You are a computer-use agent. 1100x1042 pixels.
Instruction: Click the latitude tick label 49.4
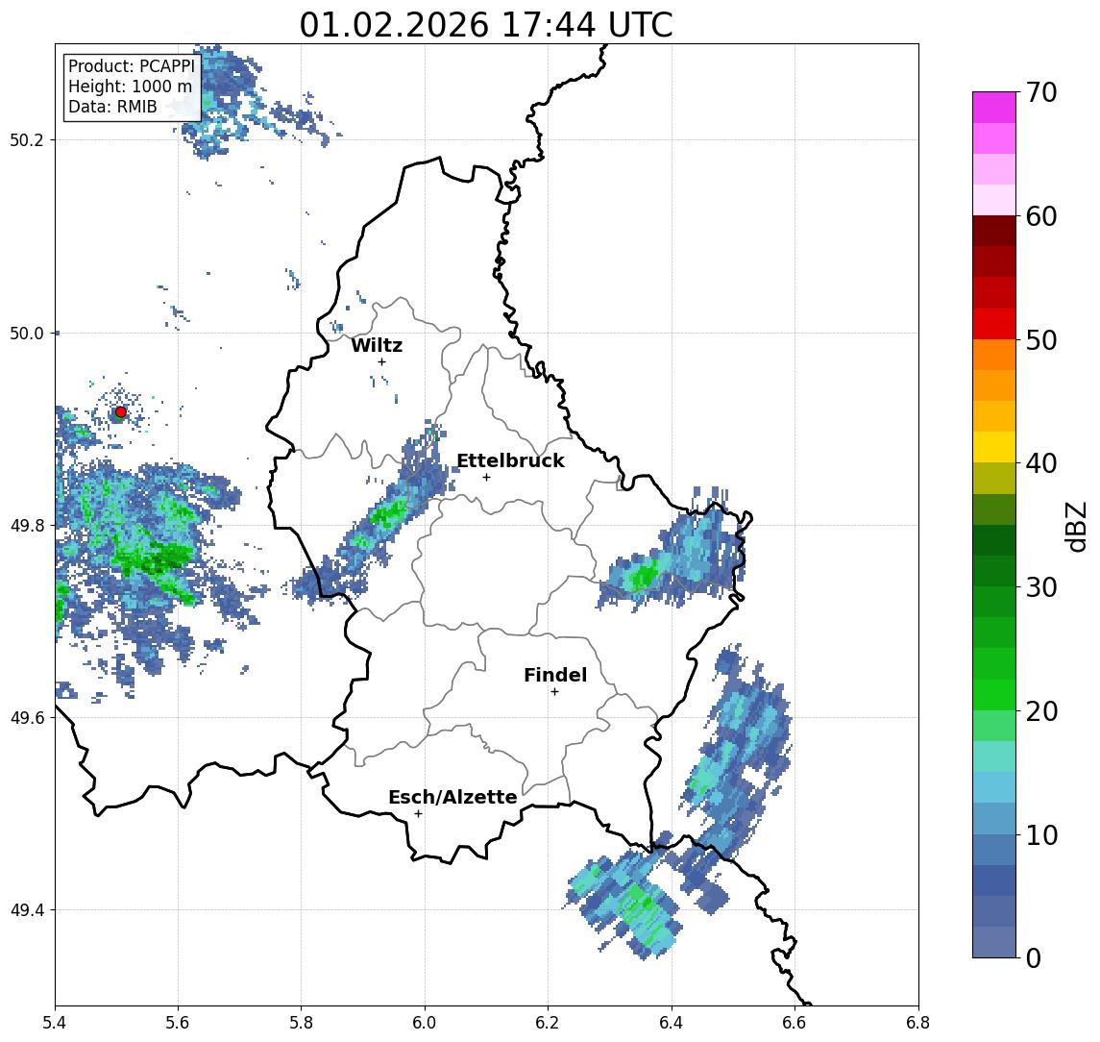pos(27,910)
